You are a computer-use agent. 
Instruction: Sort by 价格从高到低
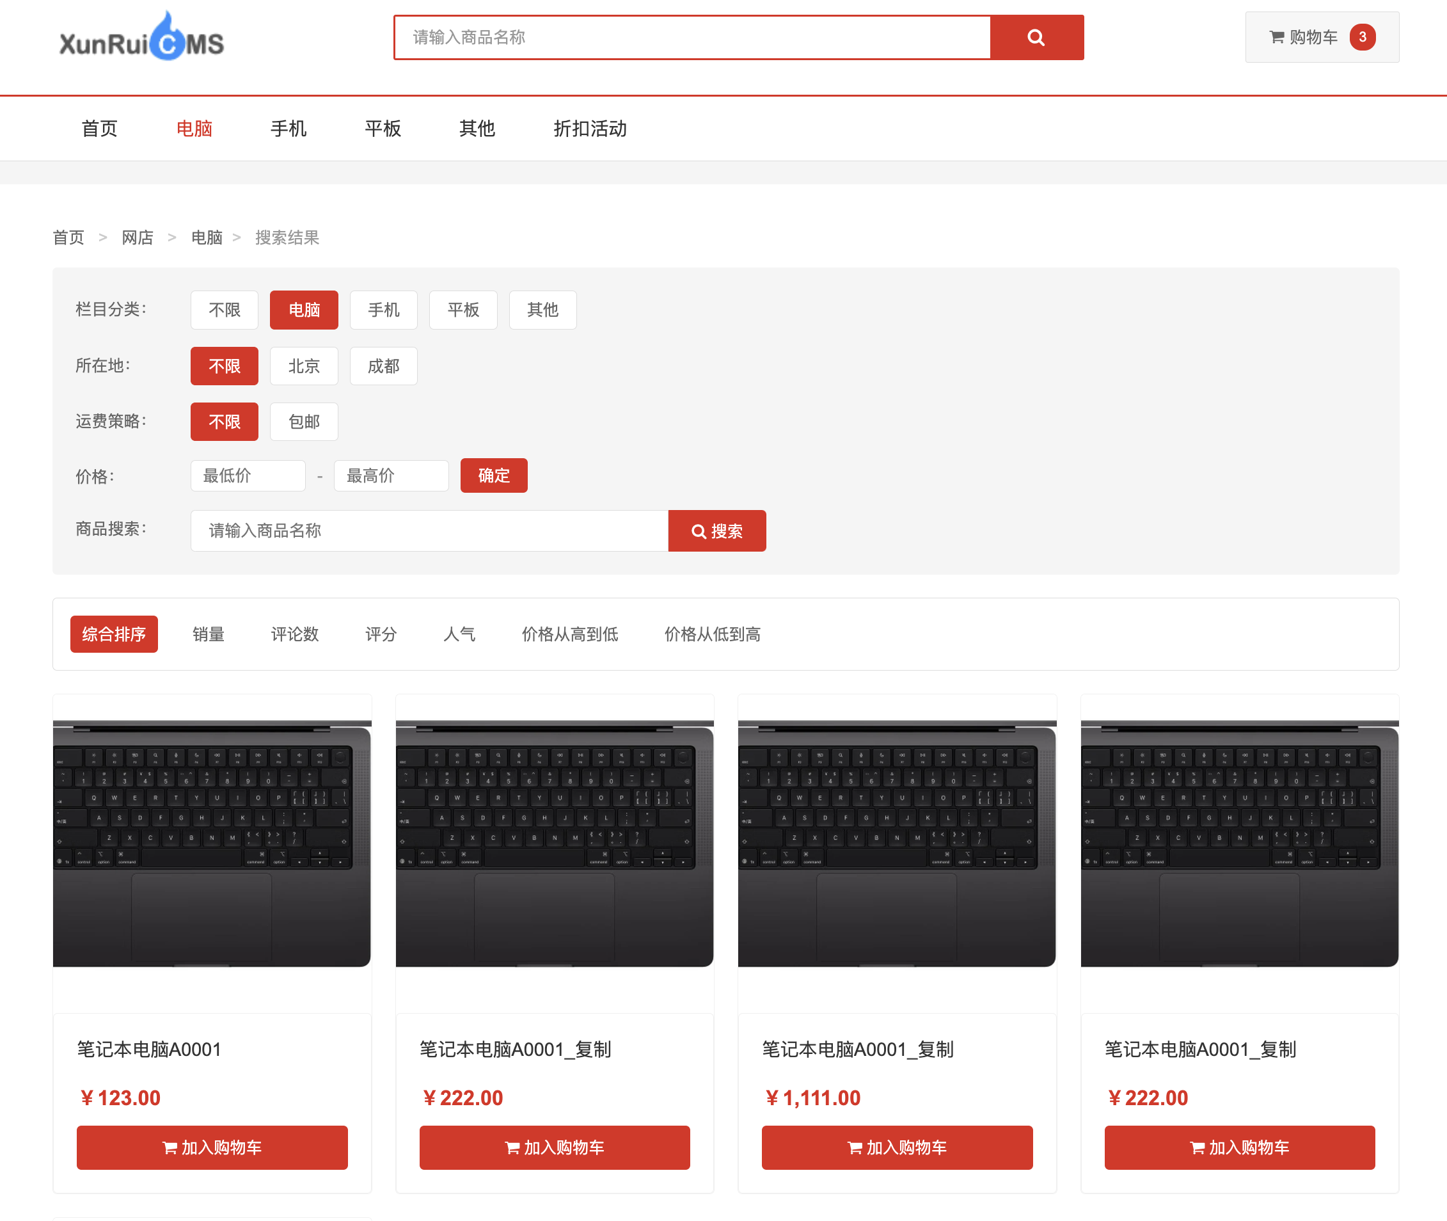coord(569,634)
